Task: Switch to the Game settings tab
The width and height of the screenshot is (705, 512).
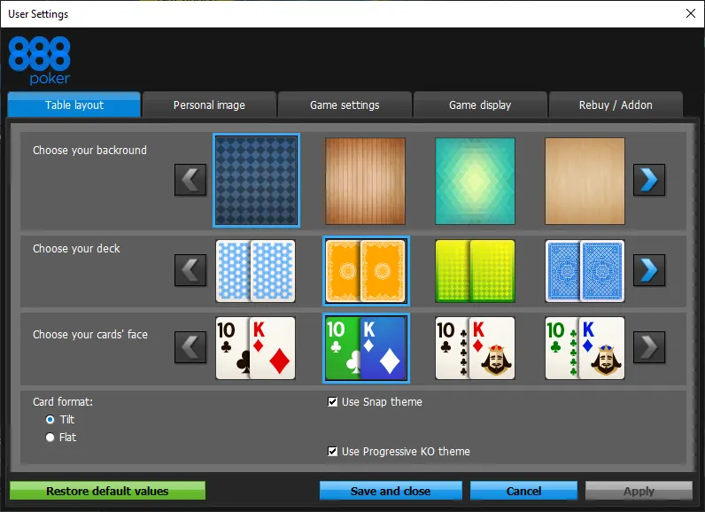Action: (x=345, y=105)
